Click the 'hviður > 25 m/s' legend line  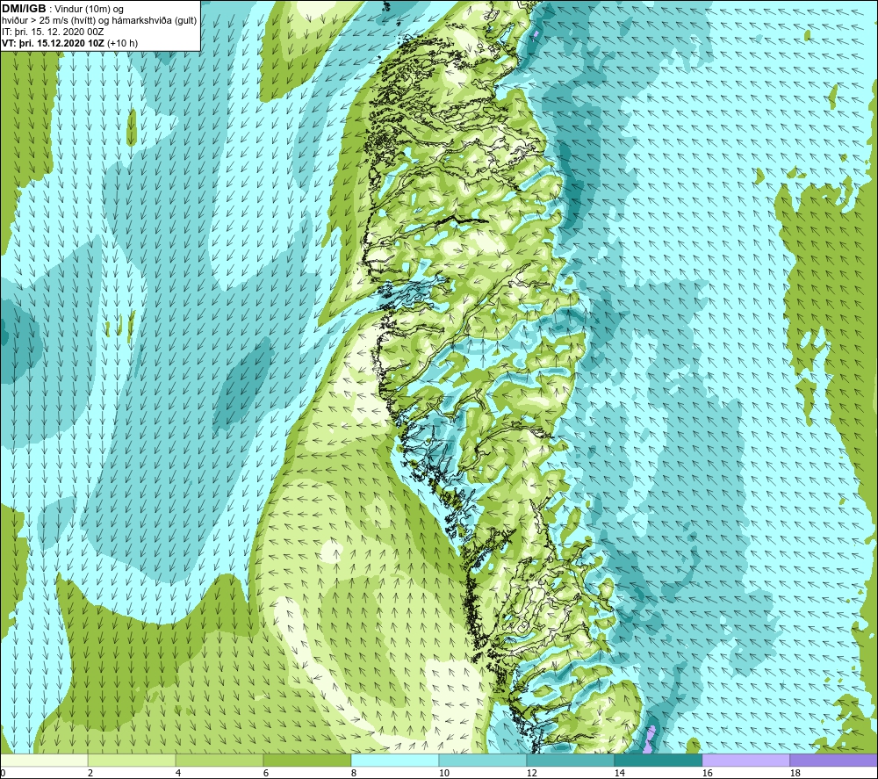(99, 21)
